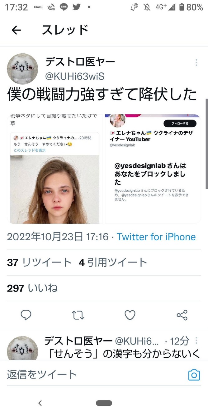Tap the Twitter for iPhone link

tap(156, 237)
